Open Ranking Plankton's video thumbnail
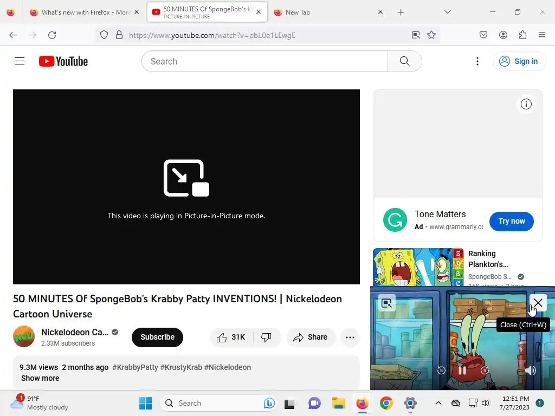Image resolution: width=555 pixels, height=416 pixels. 418,267
